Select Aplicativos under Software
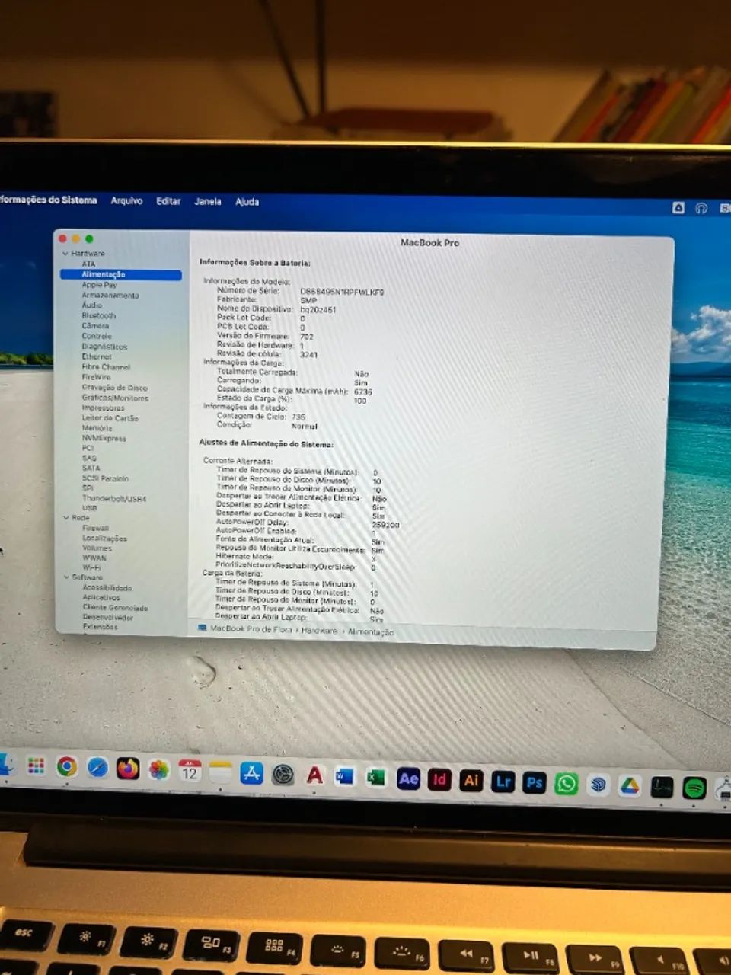 pyautogui.click(x=101, y=598)
